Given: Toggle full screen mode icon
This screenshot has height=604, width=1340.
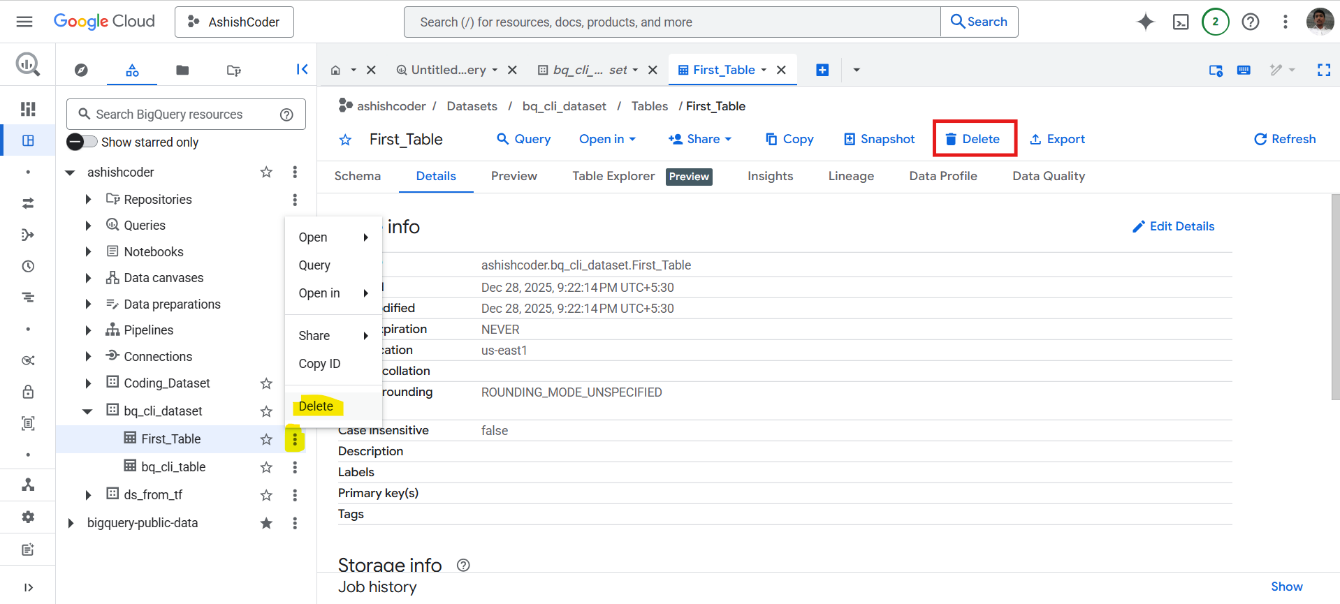Looking at the screenshot, I should [1324, 70].
